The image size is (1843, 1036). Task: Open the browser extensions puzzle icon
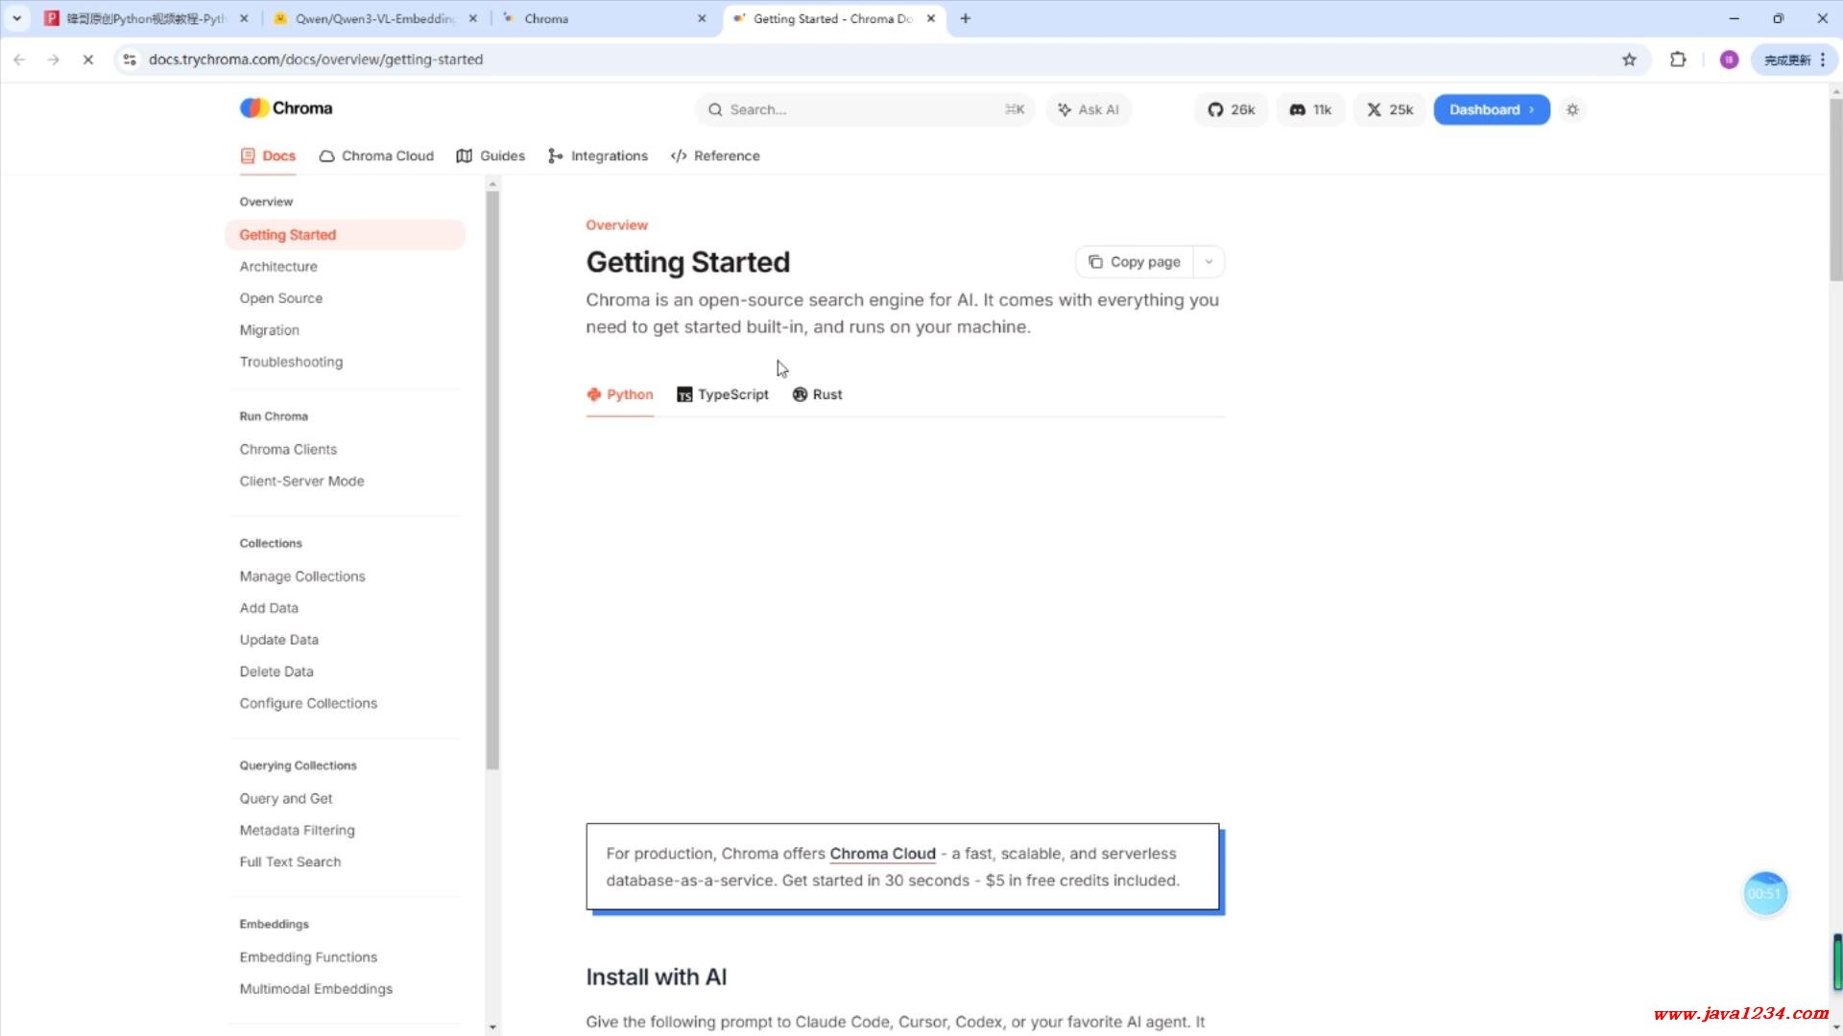[1678, 59]
